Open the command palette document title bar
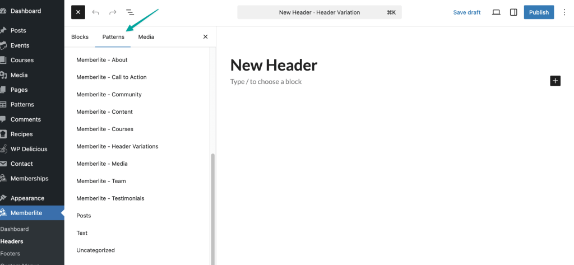The image size is (574, 265). click(x=319, y=12)
